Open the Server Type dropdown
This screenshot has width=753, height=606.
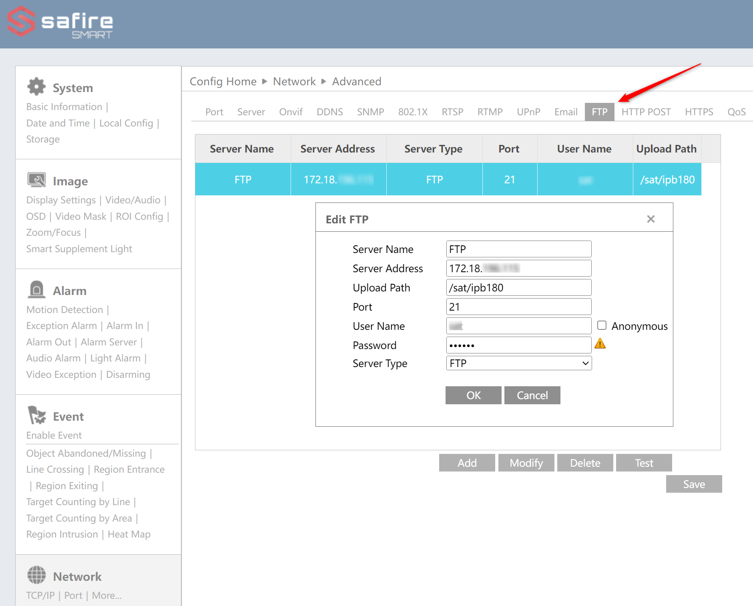click(518, 363)
